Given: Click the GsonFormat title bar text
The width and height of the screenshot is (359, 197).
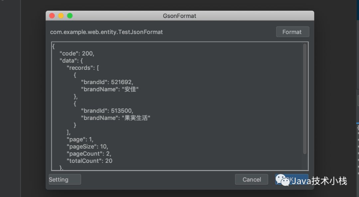Looking at the screenshot, I should pyautogui.click(x=179, y=16).
